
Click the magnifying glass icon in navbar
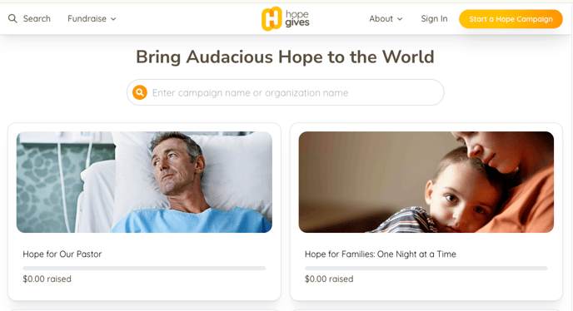[12, 18]
